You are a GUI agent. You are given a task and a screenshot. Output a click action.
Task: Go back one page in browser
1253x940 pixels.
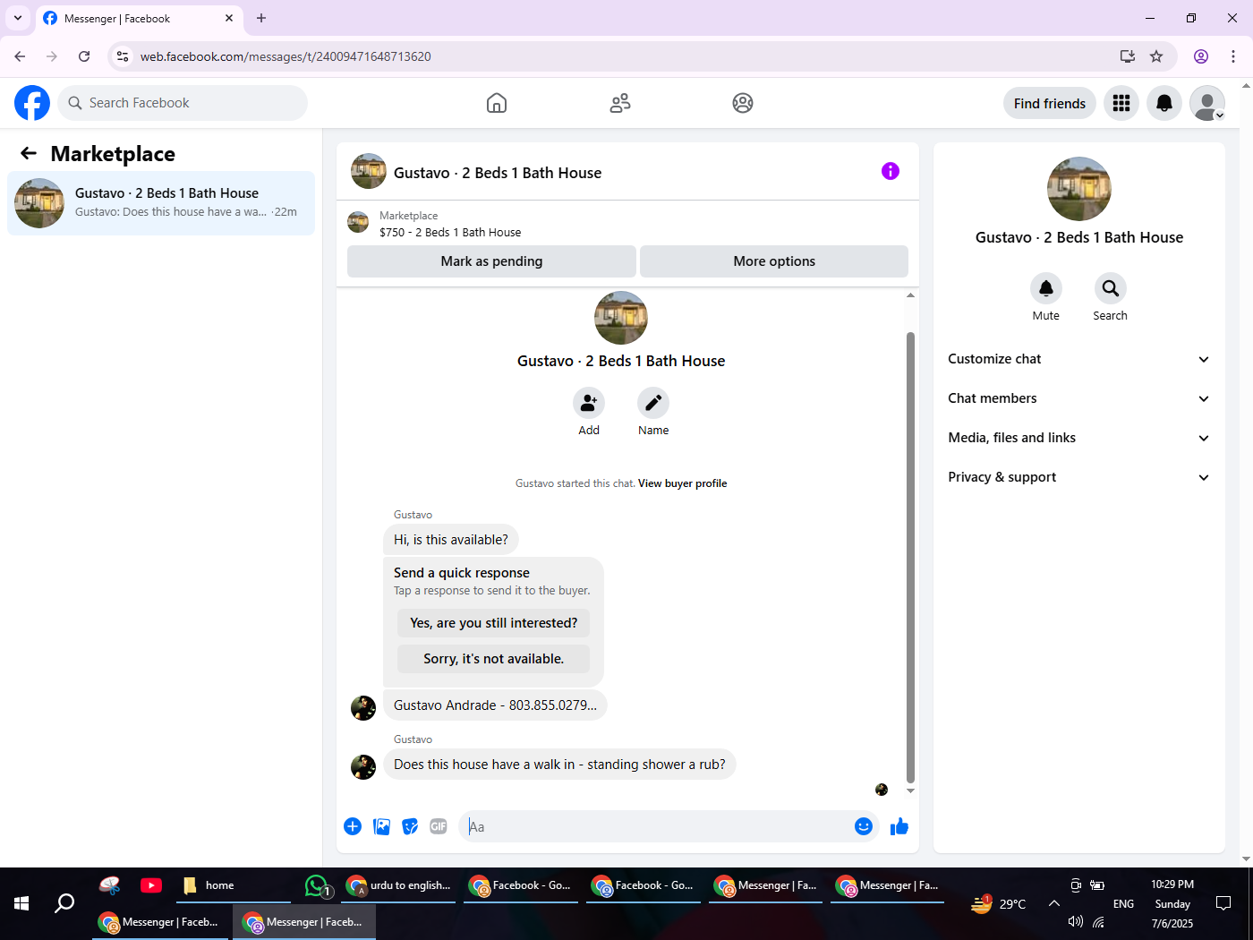pos(20,56)
